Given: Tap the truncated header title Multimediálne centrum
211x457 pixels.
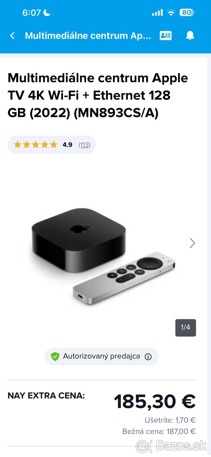Looking at the screenshot, I should (88, 36).
